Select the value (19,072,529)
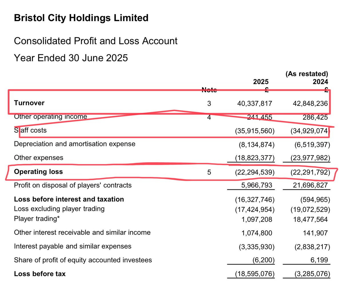Screen dimensions: 343x283 coord(310,210)
